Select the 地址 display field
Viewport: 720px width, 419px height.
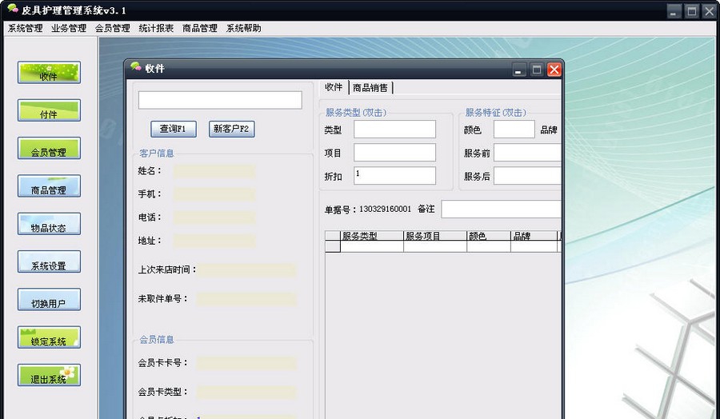tap(214, 241)
